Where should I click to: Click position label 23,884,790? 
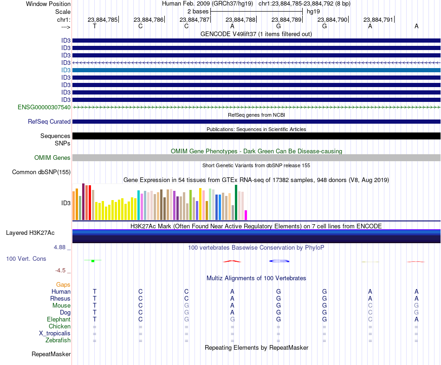pos(332,19)
